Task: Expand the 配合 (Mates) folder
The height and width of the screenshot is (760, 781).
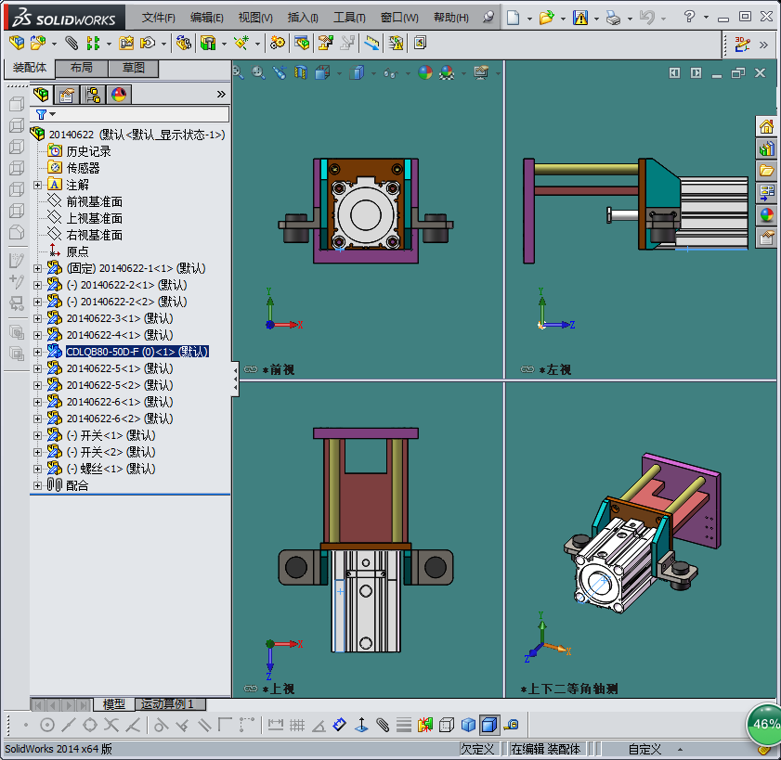Action: 37,485
